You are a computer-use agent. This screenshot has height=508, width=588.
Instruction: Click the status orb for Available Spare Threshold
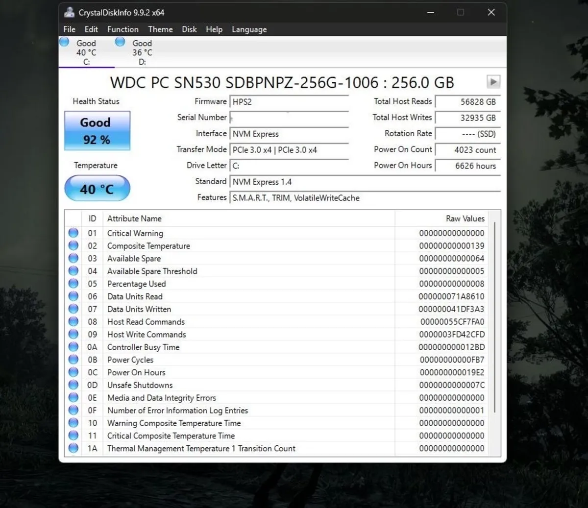pyautogui.click(x=73, y=271)
